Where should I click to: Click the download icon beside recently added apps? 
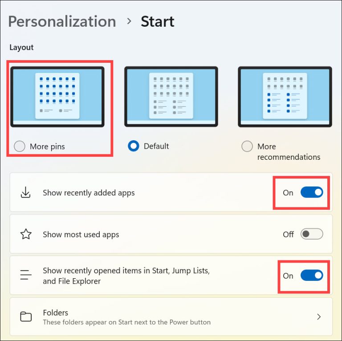(25, 192)
